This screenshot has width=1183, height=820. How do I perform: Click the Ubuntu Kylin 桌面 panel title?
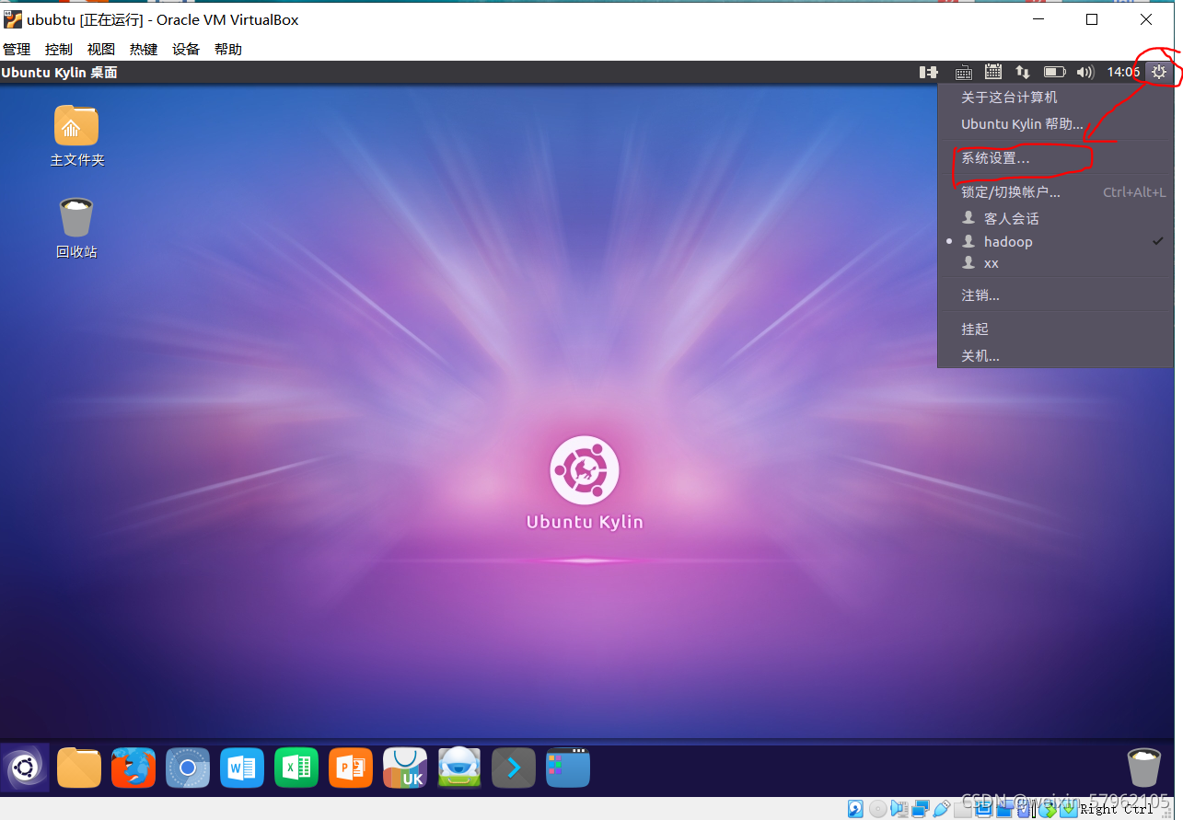click(x=60, y=73)
